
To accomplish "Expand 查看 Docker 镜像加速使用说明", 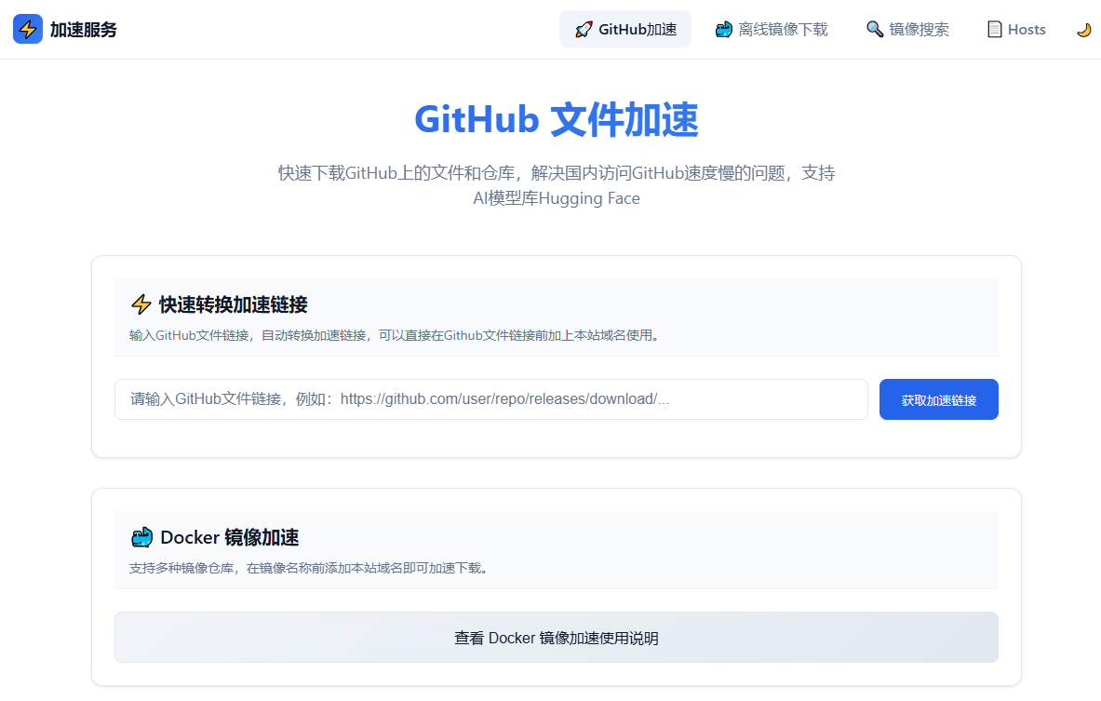I will click(x=556, y=638).
